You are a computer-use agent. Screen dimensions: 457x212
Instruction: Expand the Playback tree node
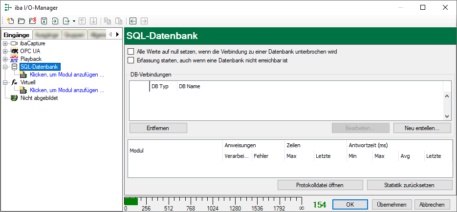tap(5, 59)
